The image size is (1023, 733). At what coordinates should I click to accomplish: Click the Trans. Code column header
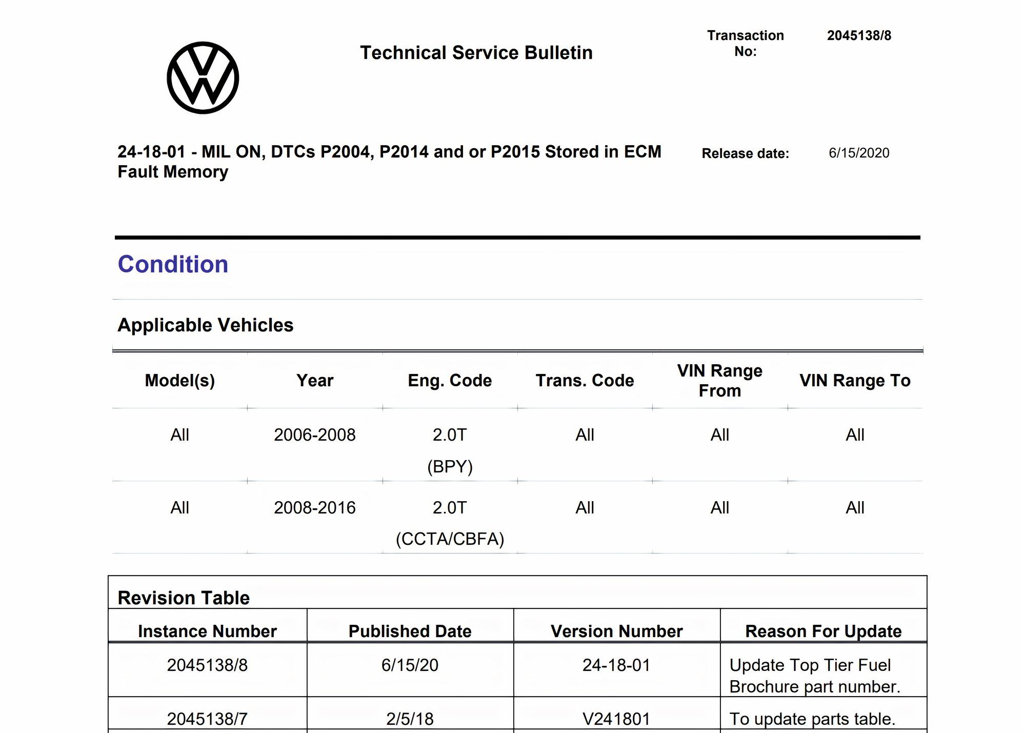pyautogui.click(x=584, y=380)
